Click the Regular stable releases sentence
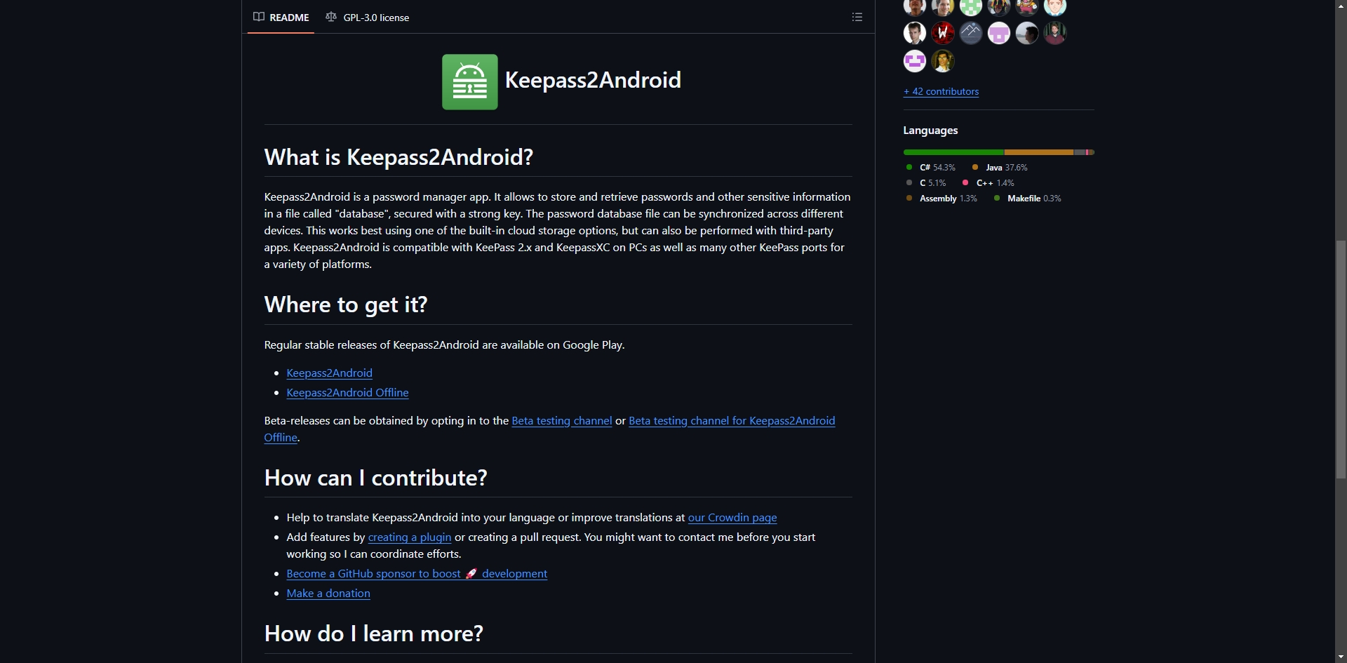1347x663 pixels. pos(444,344)
